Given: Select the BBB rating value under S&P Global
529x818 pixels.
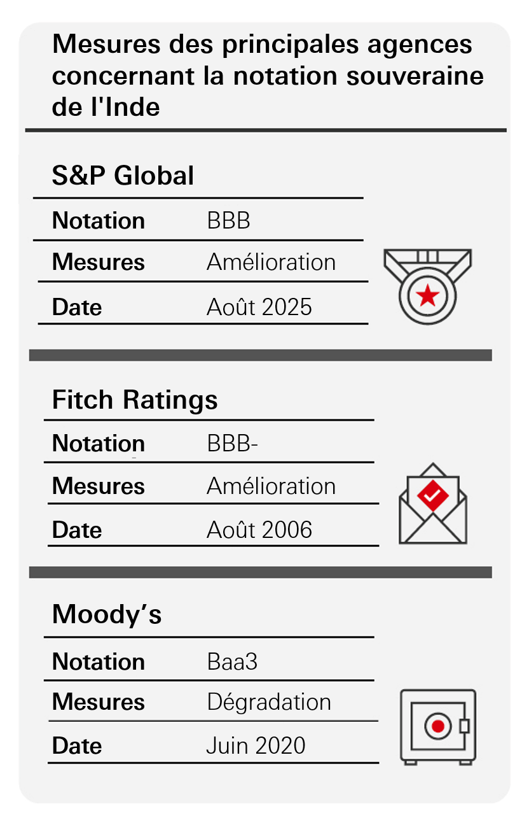Looking at the screenshot, I should point(229,221).
